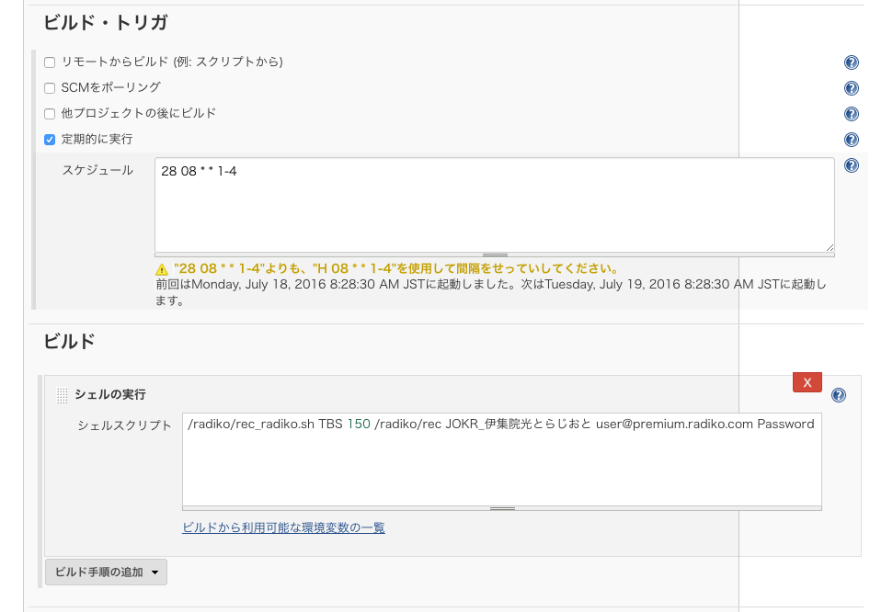Click the リモートからビルド label text
The image size is (893, 612).
point(172,62)
